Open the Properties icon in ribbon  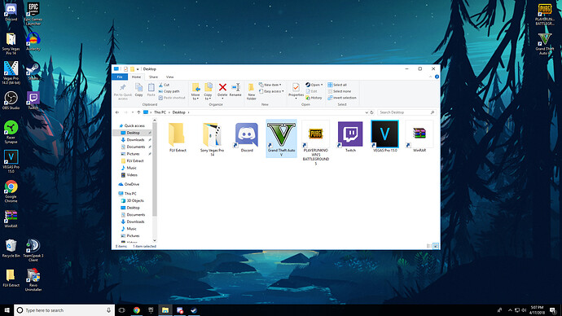click(x=296, y=90)
